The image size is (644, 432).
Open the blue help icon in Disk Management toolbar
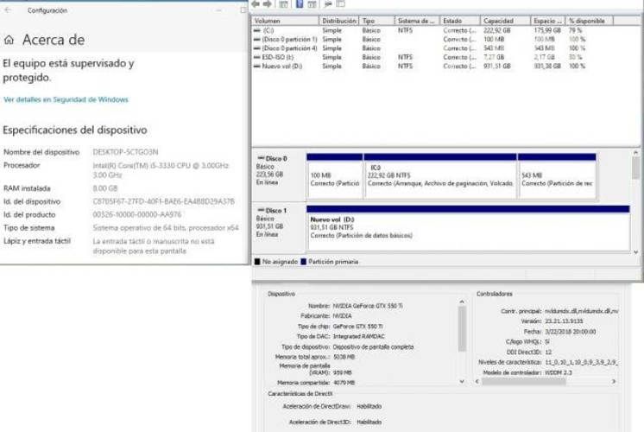click(x=300, y=4)
